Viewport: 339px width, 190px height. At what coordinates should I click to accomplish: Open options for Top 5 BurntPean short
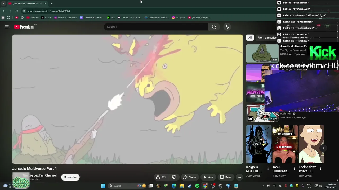[x=294, y=168]
